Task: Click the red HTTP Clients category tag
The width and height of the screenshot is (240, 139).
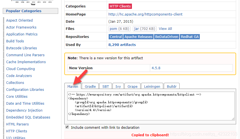Action: (120, 6)
